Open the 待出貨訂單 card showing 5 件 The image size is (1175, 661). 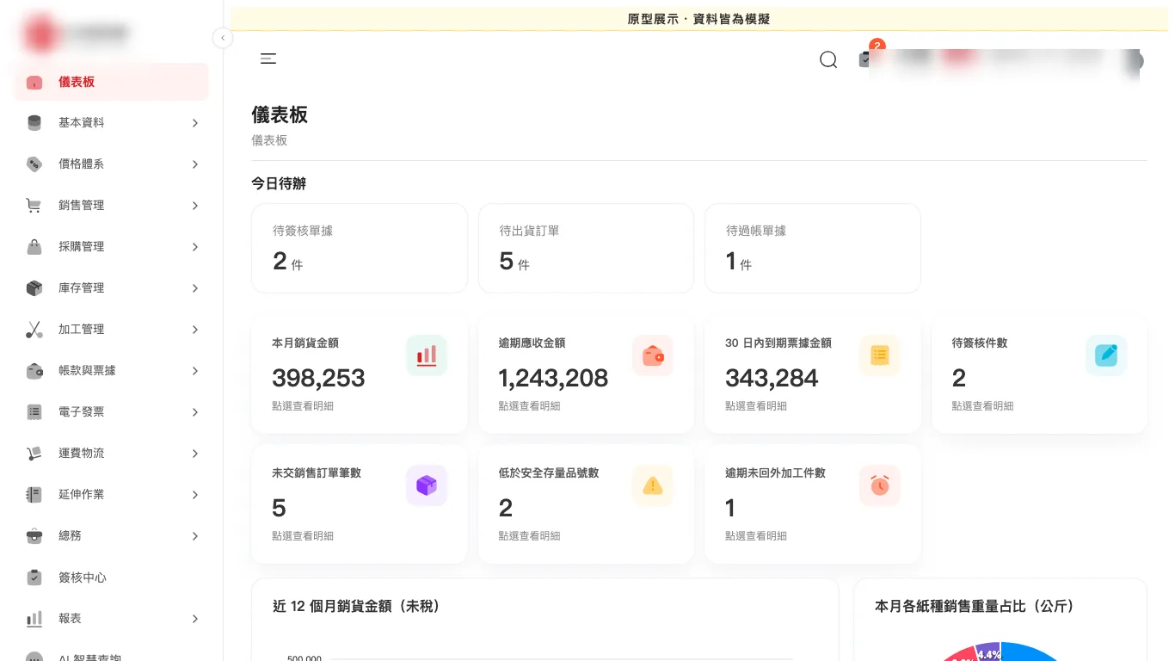pyautogui.click(x=586, y=248)
